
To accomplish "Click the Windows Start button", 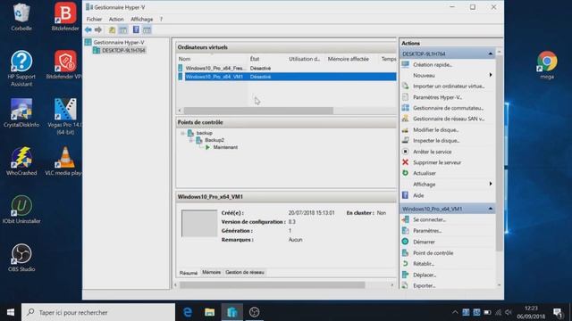I will click(x=11, y=312).
